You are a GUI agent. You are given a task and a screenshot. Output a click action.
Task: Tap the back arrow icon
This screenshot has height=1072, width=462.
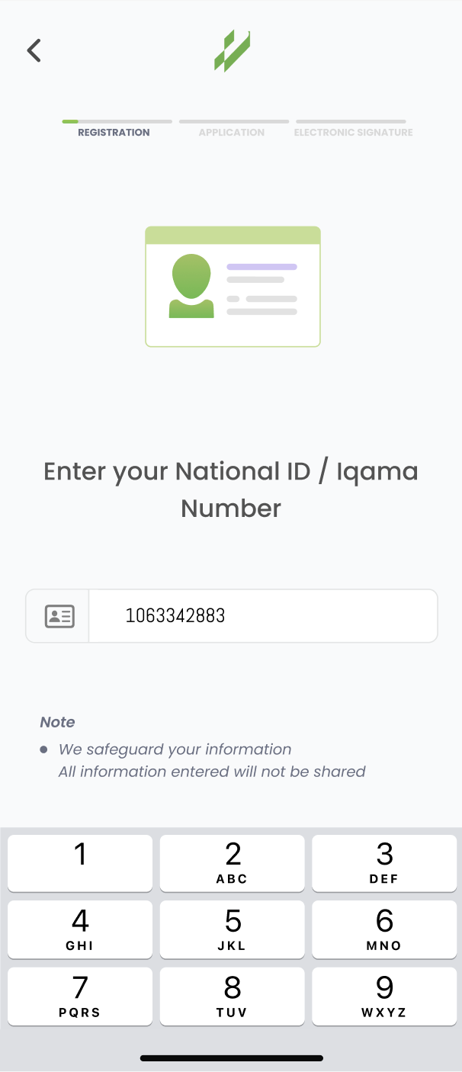(x=34, y=51)
